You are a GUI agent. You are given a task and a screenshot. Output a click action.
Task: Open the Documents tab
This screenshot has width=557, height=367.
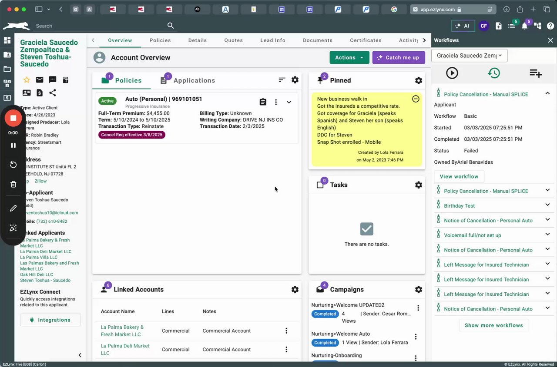click(318, 40)
